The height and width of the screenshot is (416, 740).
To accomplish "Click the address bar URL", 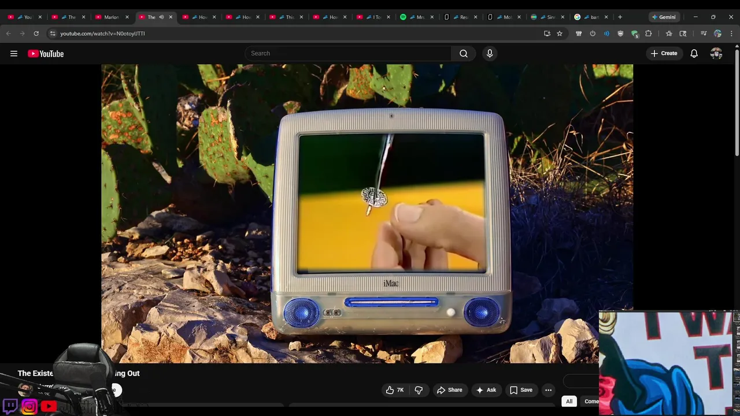I will (x=102, y=34).
